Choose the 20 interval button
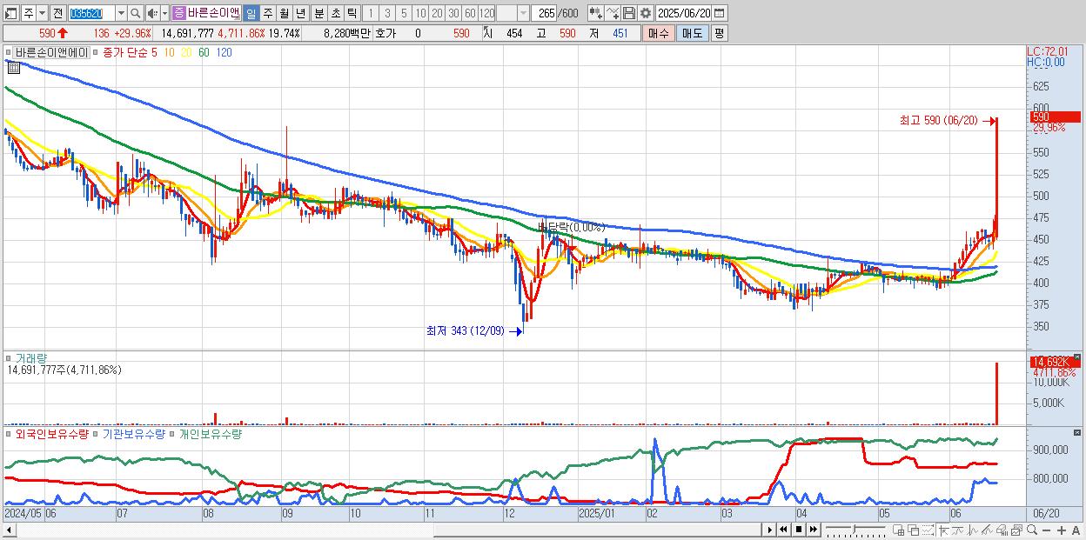Image resolution: width=1086 pixels, height=540 pixels. (437, 13)
